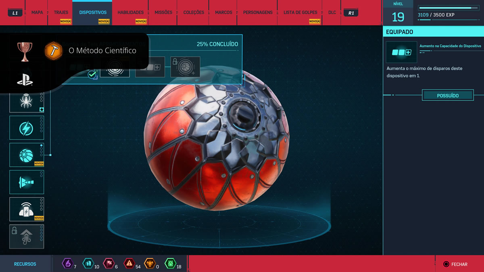Click the 'O Método Científico' trophy title

(x=102, y=51)
